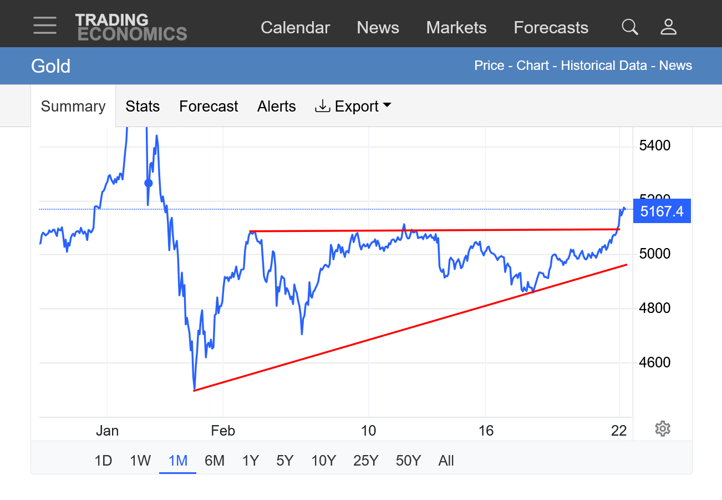Viewport: 722px width, 500px height.
Task: Open the hamburger navigation menu
Action: [44, 26]
